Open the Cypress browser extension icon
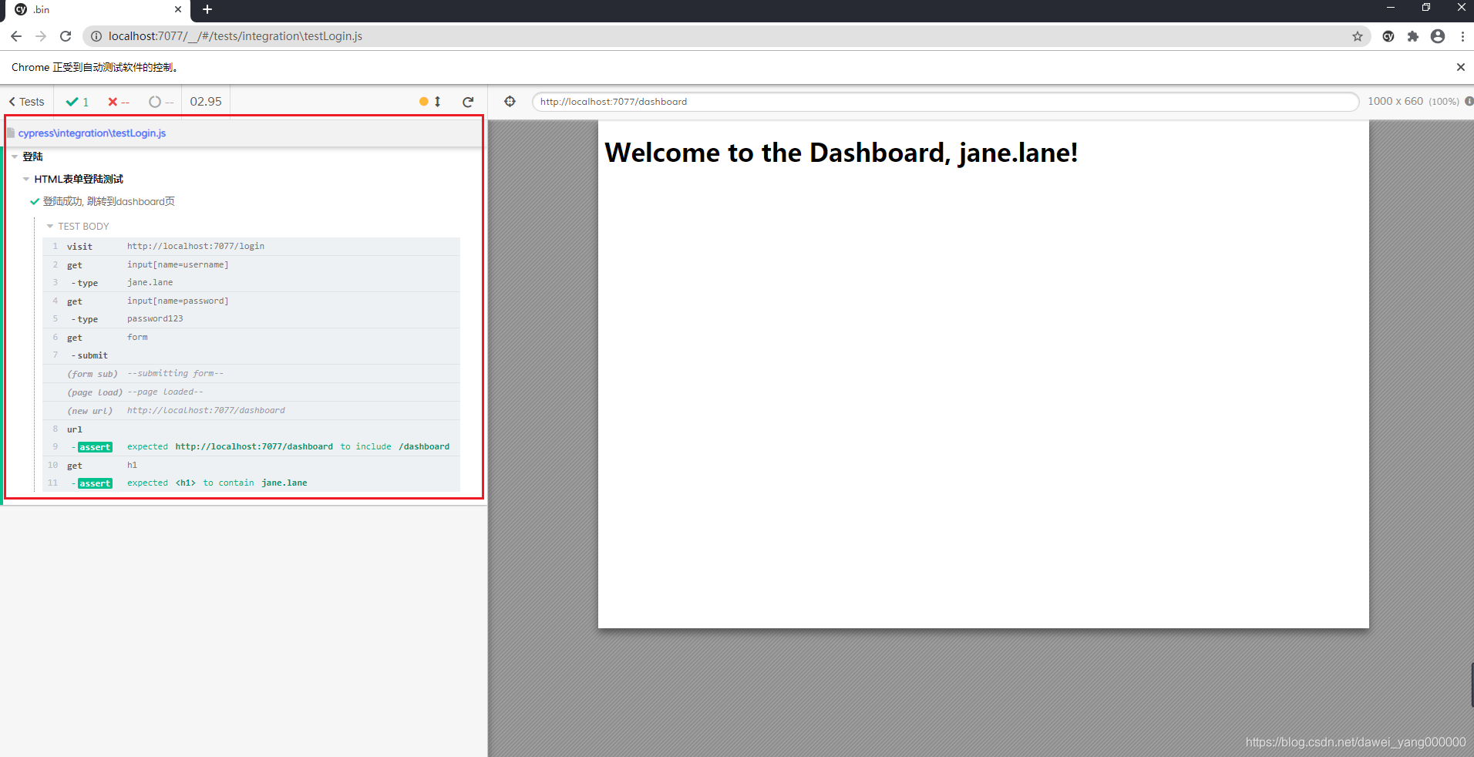 pos(1388,36)
